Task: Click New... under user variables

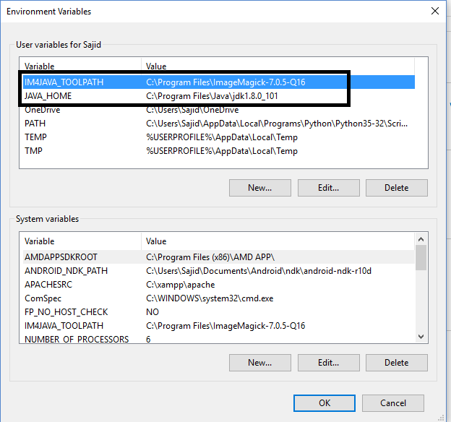Action: 260,188
